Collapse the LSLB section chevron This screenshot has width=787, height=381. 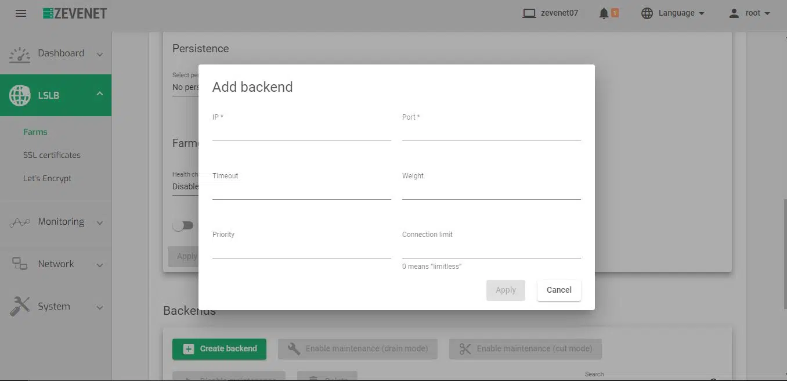[99, 94]
